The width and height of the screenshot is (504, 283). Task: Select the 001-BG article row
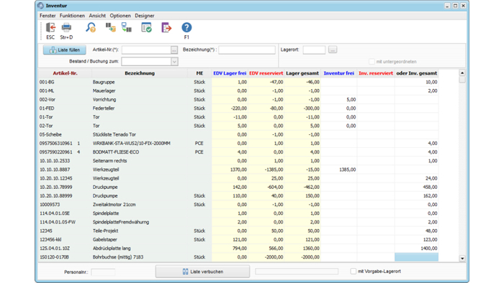(238, 82)
